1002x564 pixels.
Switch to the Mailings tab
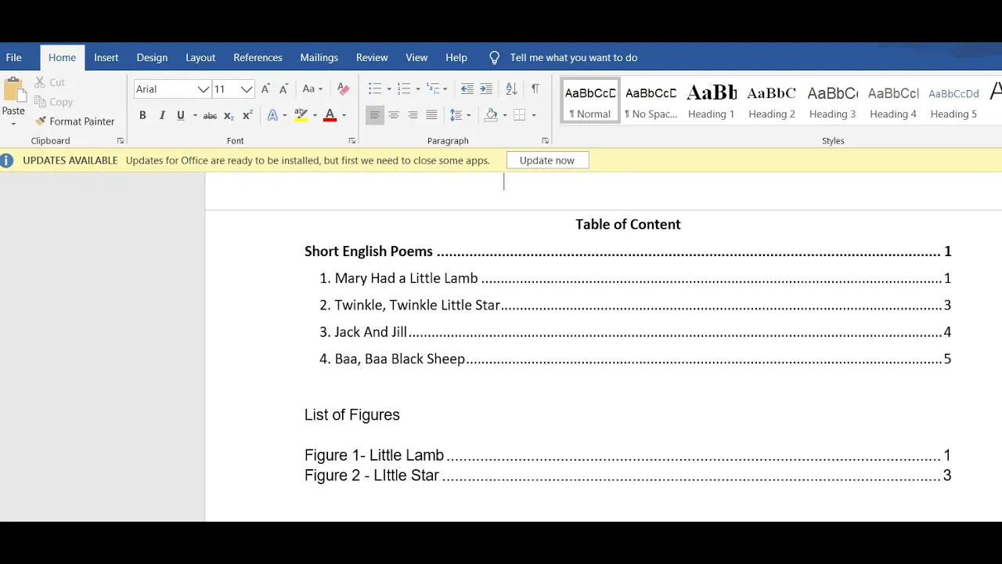click(x=319, y=57)
